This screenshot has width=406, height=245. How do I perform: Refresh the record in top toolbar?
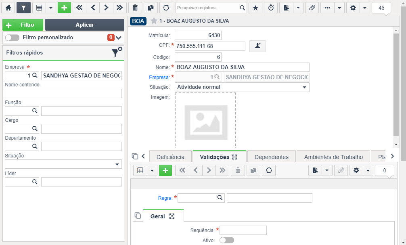(x=166, y=8)
